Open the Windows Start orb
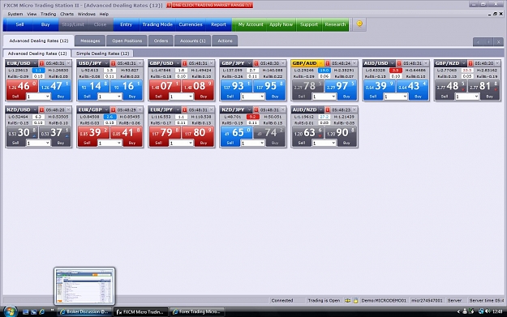 [x=11, y=311]
